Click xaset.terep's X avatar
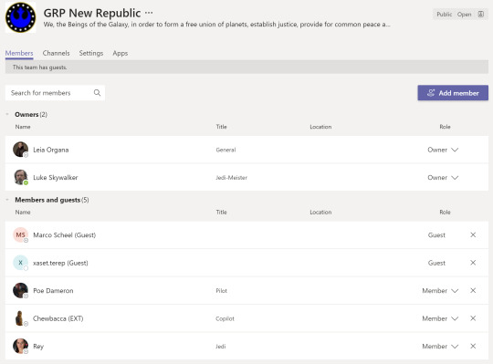This screenshot has height=364, width=493. [20, 263]
